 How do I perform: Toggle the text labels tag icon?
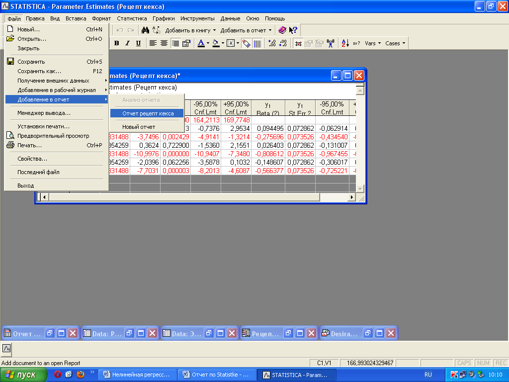pyautogui.click(x=247, y=43)
